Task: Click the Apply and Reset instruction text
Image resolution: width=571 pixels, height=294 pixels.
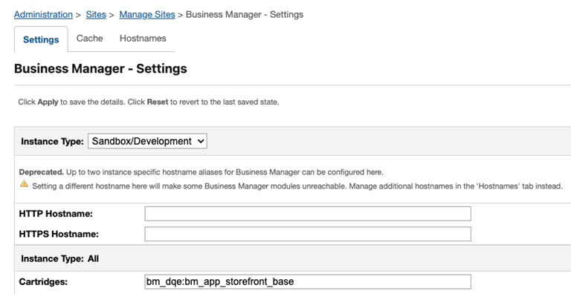Action: (149, 102)
